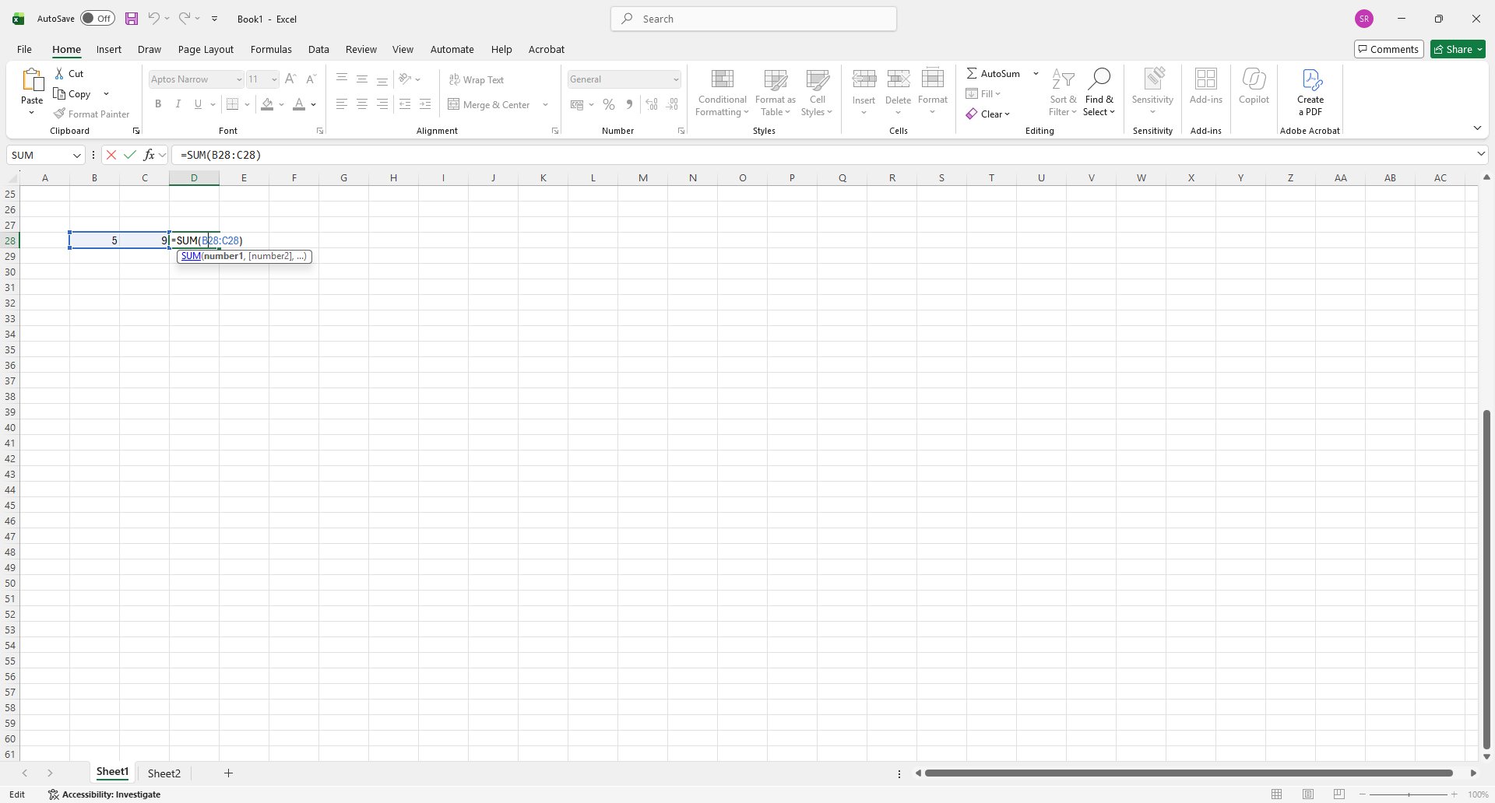Screen dimensions: 1495x803
Task: Open Format as Table gallery
Action: click(x=776, y=93)
